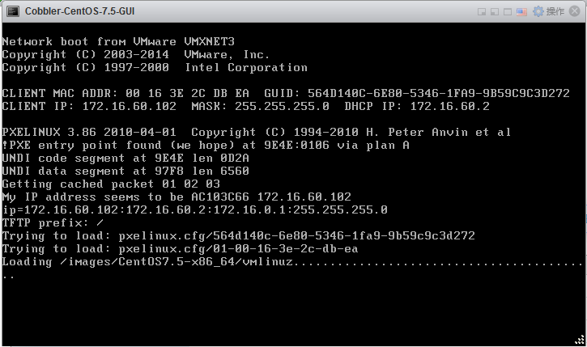Click the Cobbler-CentOS-7.5-GUI window title

click(79, 11)
